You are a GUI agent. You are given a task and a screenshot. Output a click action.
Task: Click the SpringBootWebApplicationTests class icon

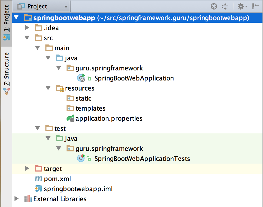coord(81,158)
